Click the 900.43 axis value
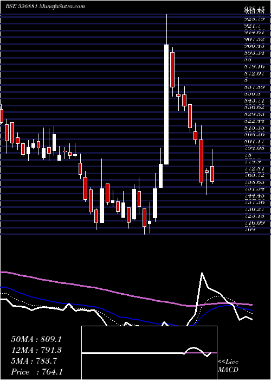 254,46
